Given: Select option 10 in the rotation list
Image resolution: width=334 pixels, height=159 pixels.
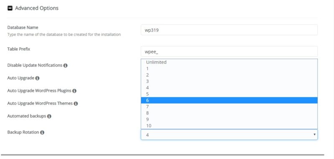Looking at the screenshot, I should click(x=229, y=126).
